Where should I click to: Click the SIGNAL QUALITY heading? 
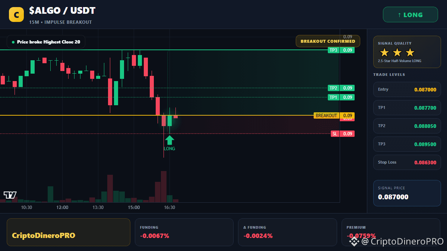coord(395,44)
